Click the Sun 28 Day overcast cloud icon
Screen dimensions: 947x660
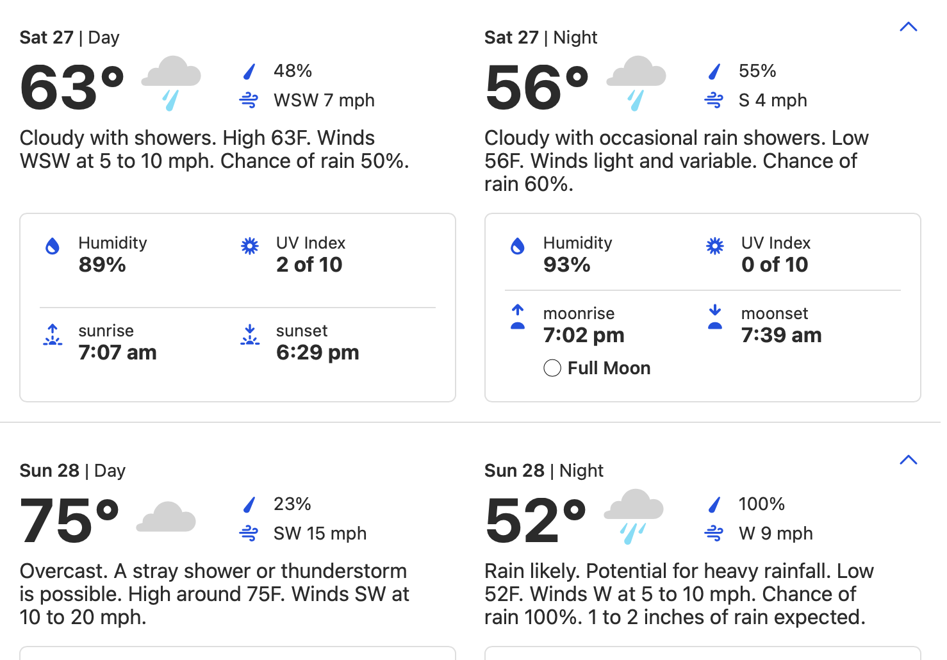(166, 517)
